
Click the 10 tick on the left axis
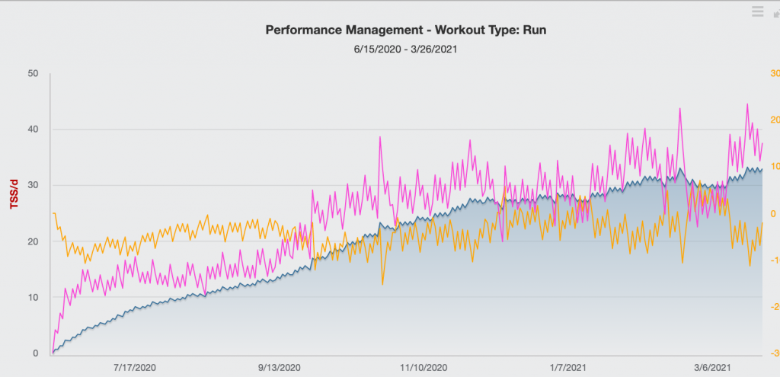click(x=33, y=298)
